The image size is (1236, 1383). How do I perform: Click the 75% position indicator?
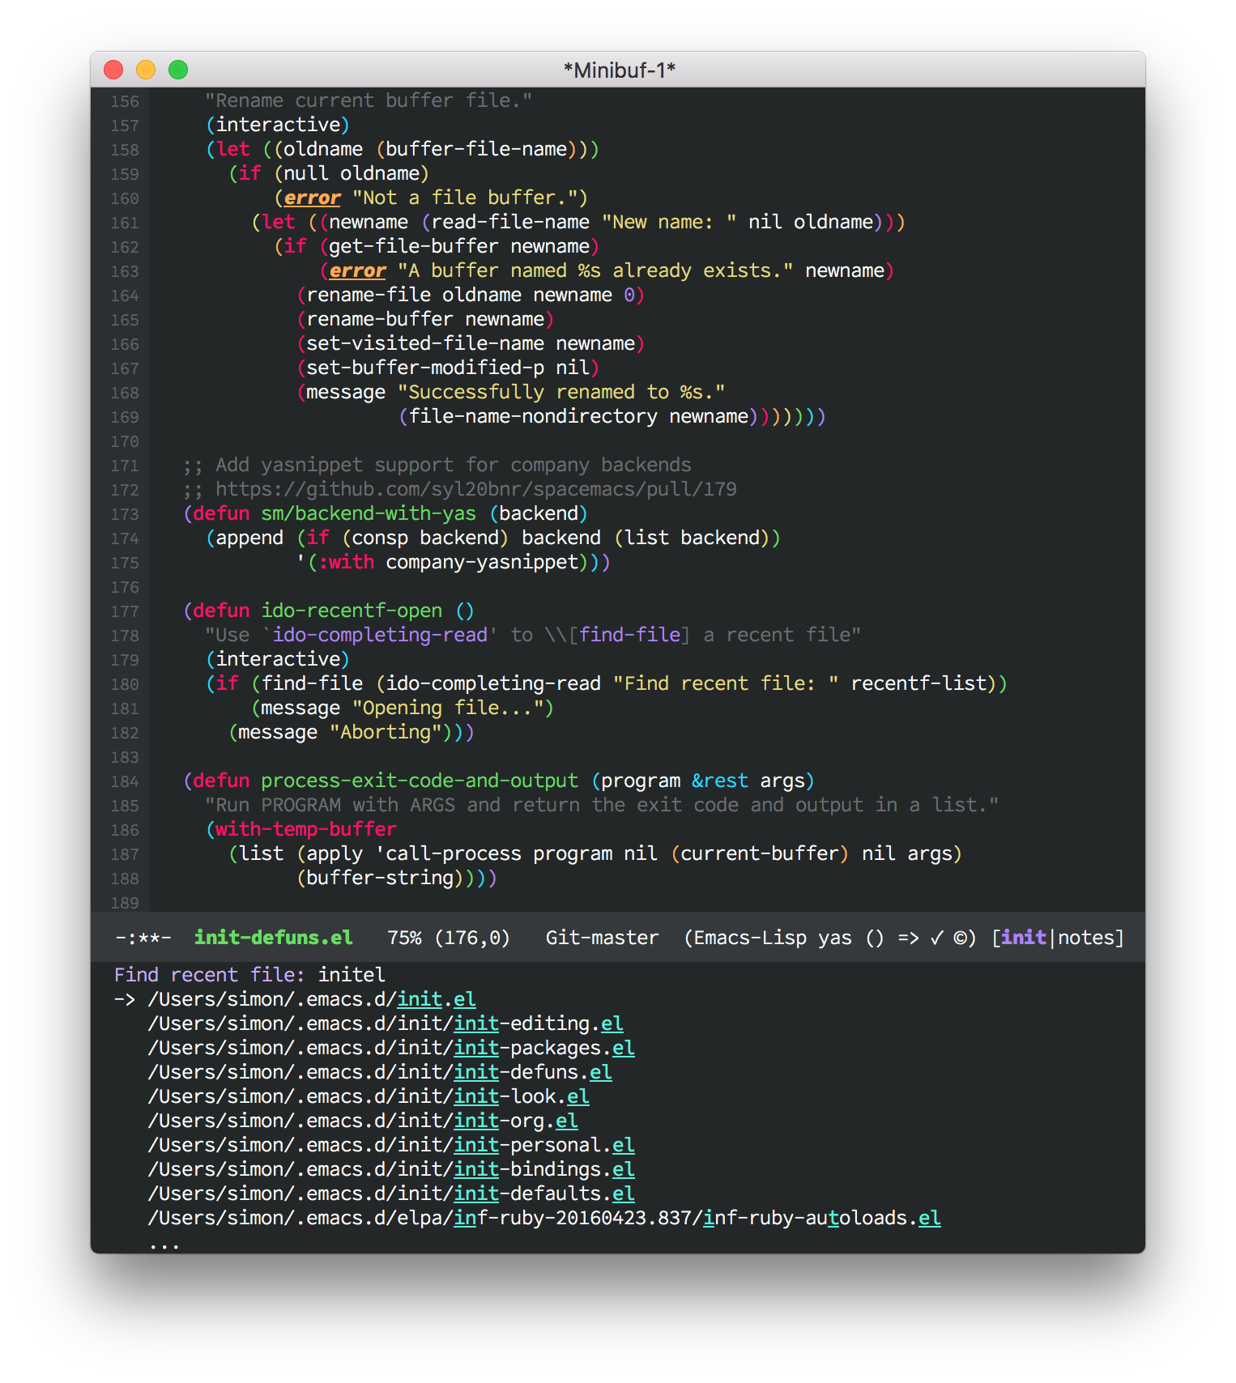coord(404,938)
